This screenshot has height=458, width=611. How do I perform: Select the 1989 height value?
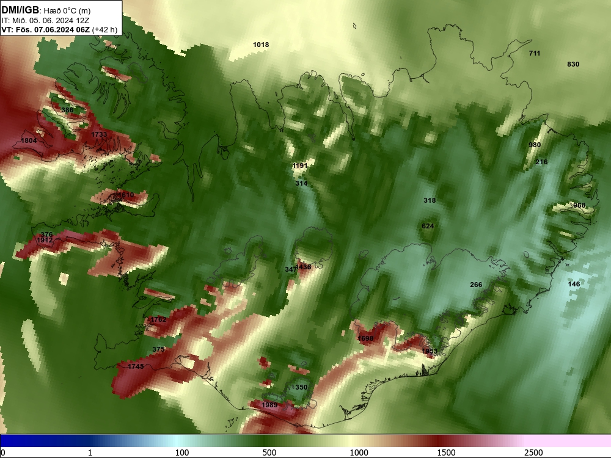pyautogui.click(x=269, y=405)
